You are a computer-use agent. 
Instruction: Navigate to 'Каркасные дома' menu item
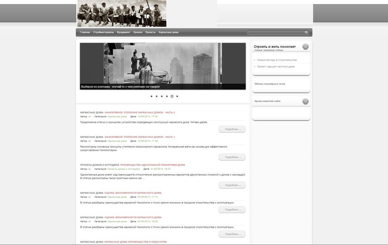[168, 32]
